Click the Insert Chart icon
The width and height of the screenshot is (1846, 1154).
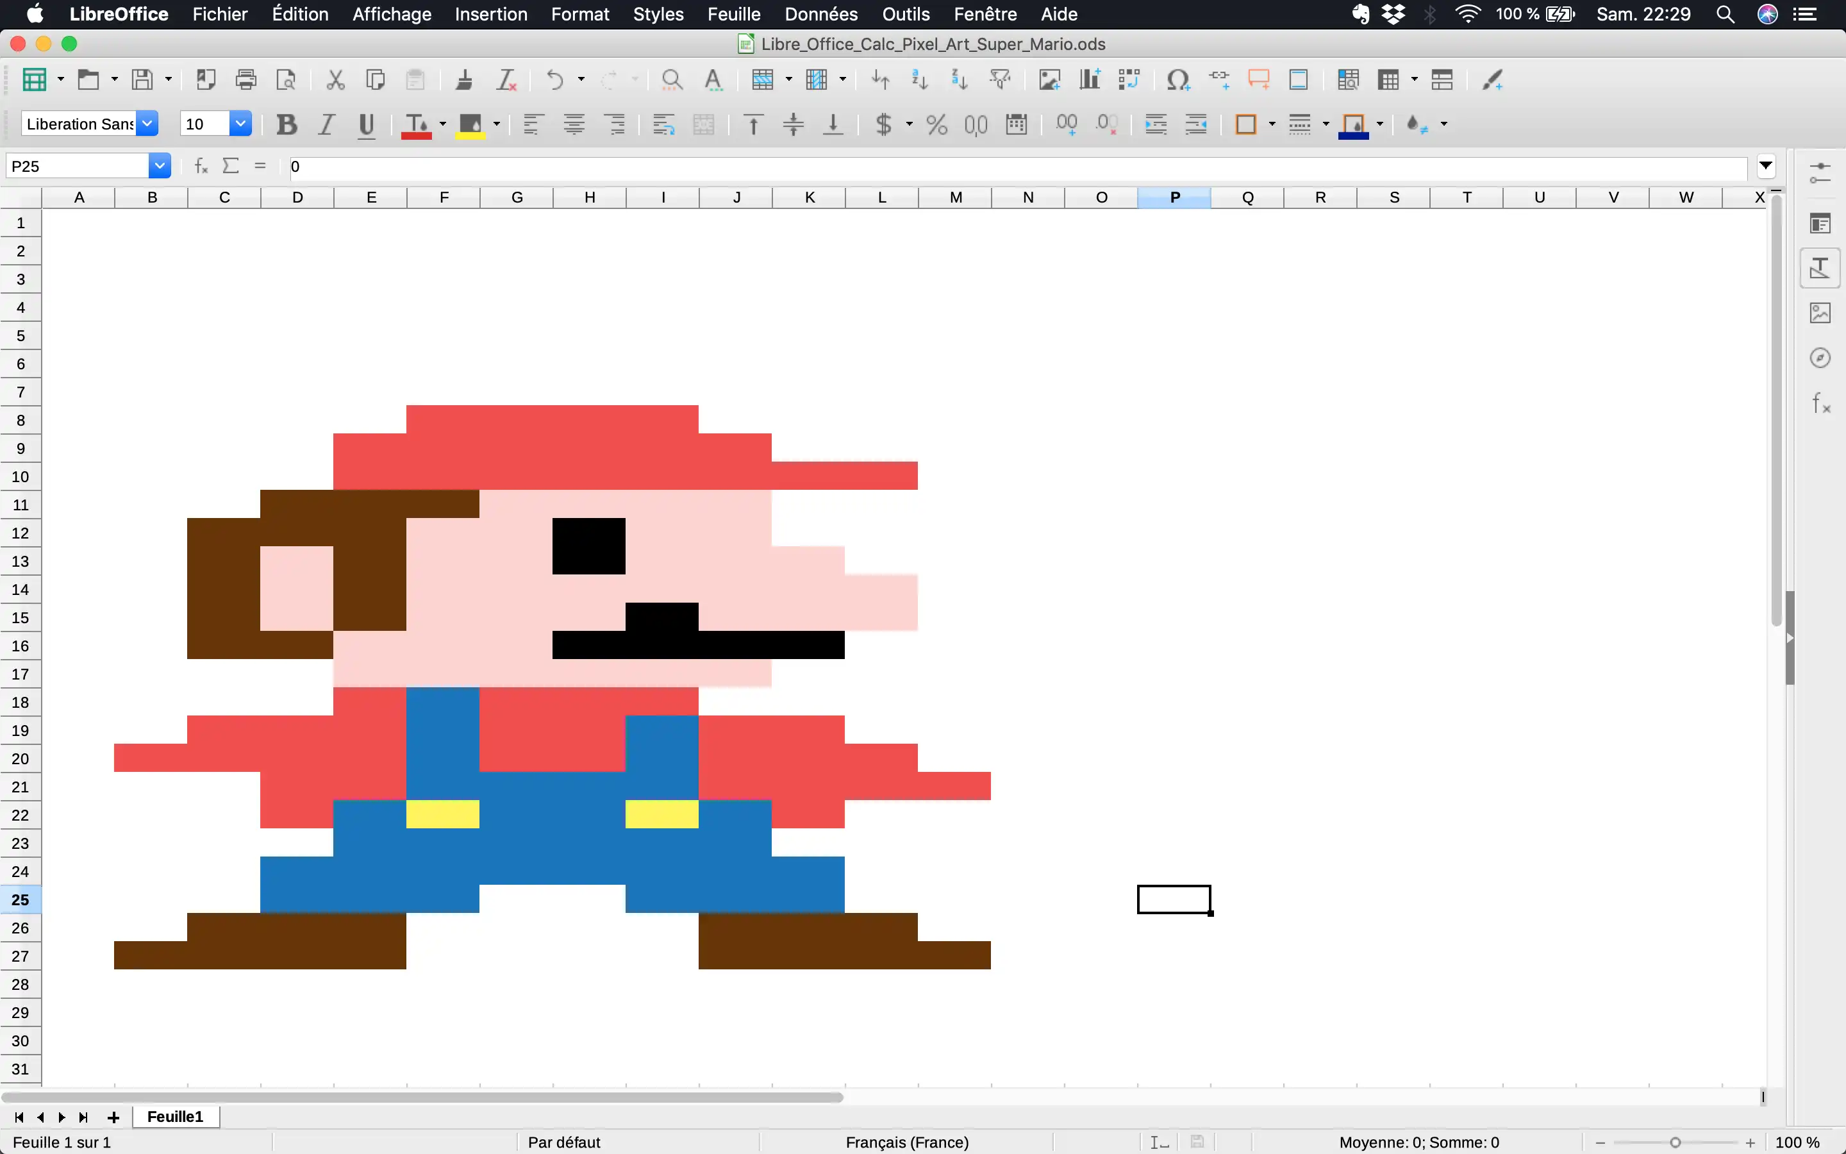click(x=1089, y=79)
